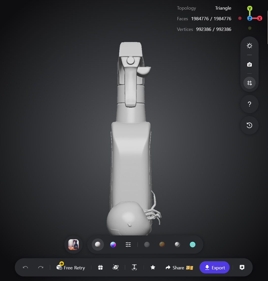Open the feedback icon beside Export
Screen dimensions: 268x281
242,267
